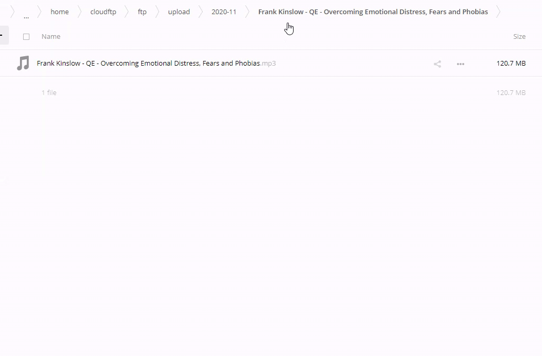This screenshot has width=542, height=356.
Task: Click the music note icon of the mp3 file
Action: [23, 64]
